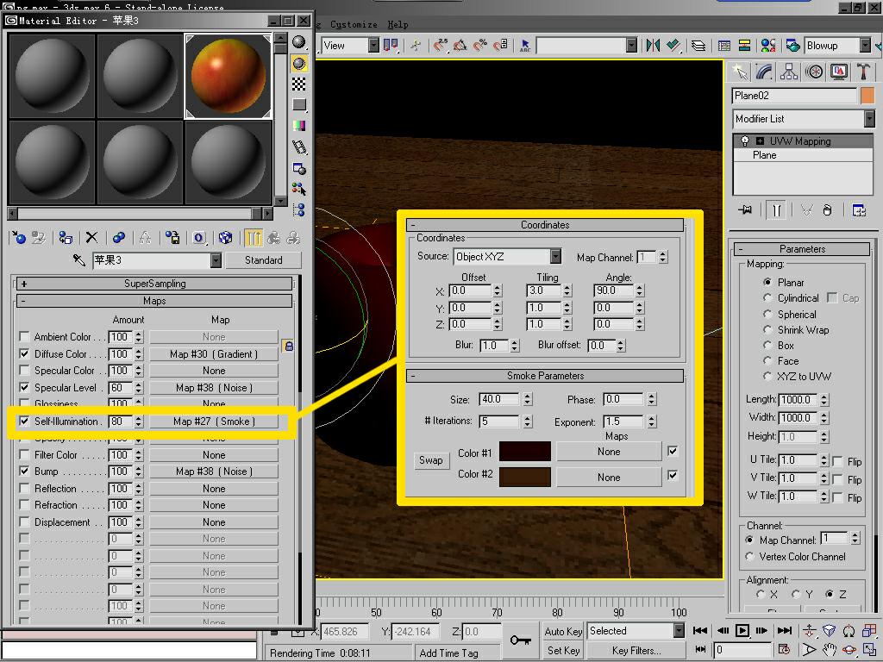This screenshot has height=662, width=883.
Task: Switch to Motion command panel tab
Action: point(814,72)
